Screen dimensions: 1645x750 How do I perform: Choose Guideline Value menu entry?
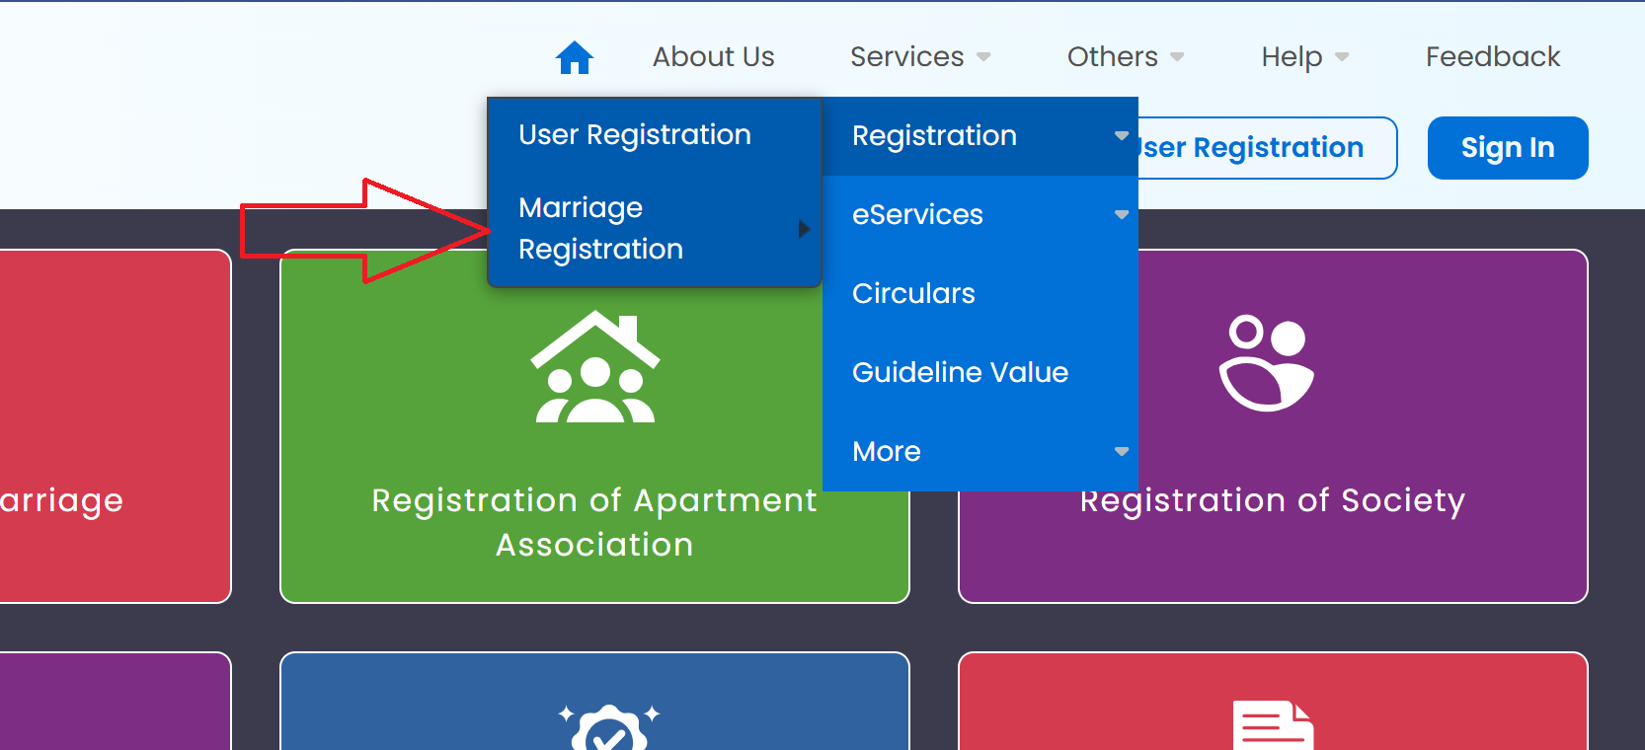960,373
